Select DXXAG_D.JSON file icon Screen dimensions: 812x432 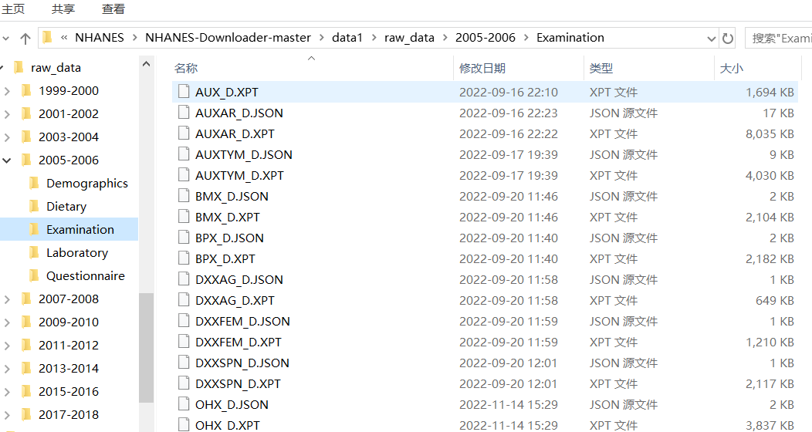click(x=184, y=278)
